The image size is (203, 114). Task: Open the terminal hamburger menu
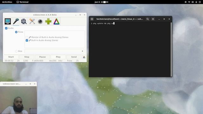tap(153, 19)
